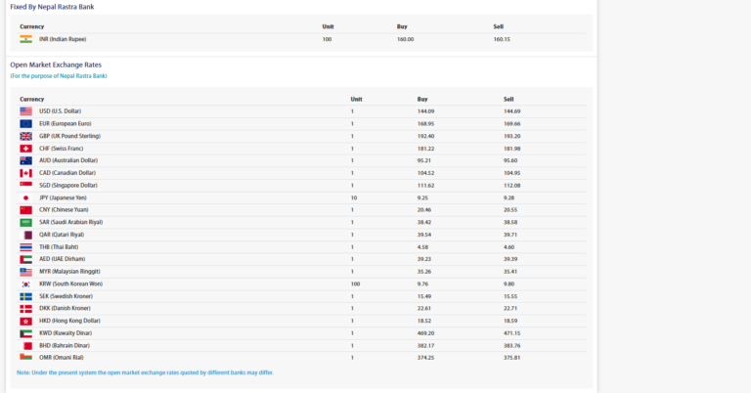Viewport: 751px width, 393px height.
Task: Click the Kuwaity Dinar flag icon
Action: coord(25,332)
